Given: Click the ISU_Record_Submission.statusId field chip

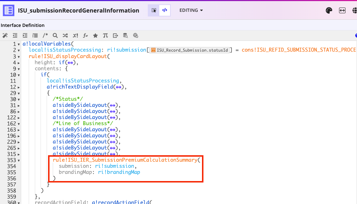Looking at the screenshot, I should coord(189,50).
